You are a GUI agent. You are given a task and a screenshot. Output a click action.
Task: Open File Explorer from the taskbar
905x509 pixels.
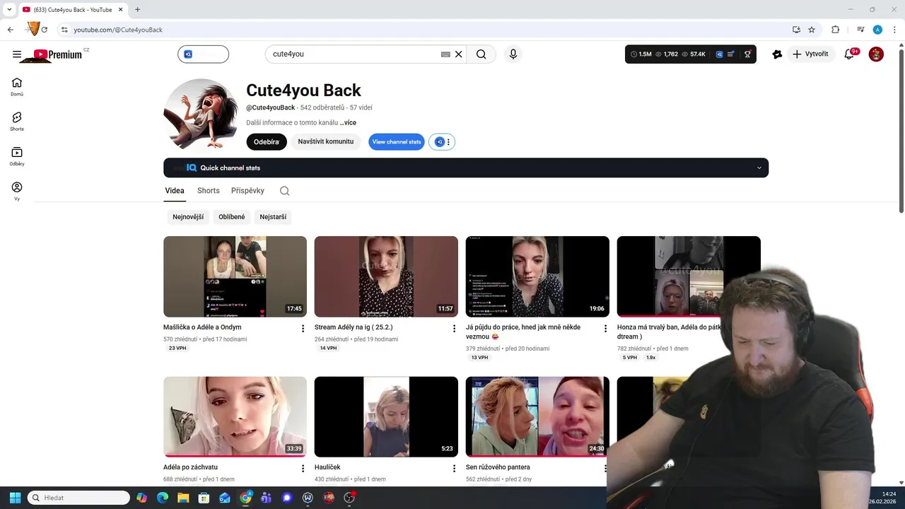pyautogui.click(x=182, y=498)
